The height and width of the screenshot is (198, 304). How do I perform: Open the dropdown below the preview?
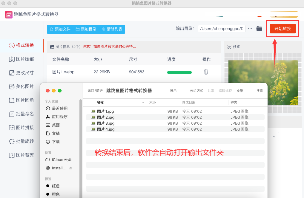point(274,137)
